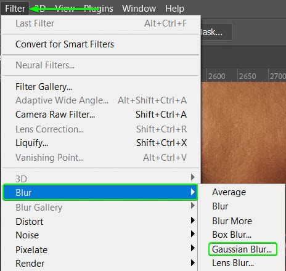Choose Camera Raw Filter
The width and height of the screenshot is (286, 271).
[100, 115]
